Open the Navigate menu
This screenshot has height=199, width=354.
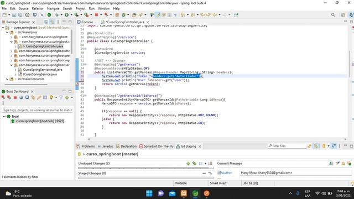[53, 8]
